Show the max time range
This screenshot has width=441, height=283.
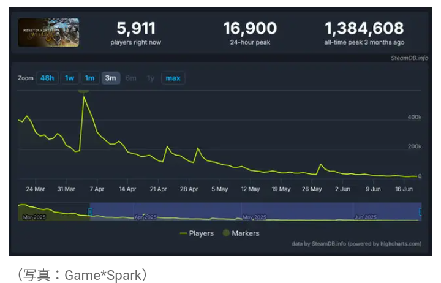point(173,78)
